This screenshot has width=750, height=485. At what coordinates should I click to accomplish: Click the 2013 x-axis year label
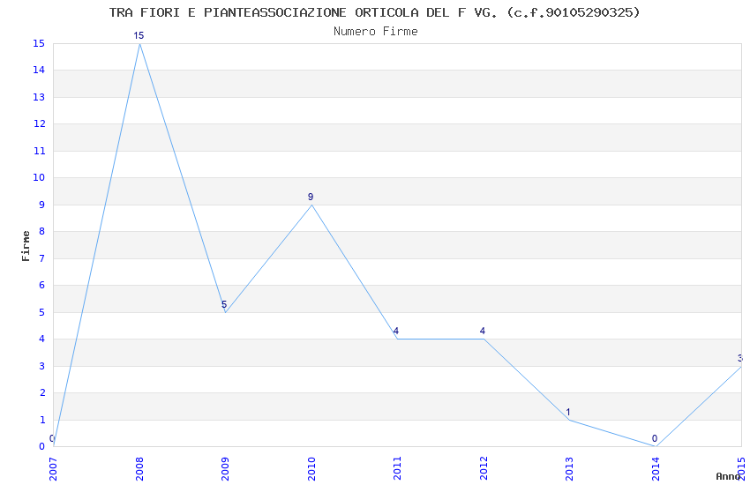(569, 469)
